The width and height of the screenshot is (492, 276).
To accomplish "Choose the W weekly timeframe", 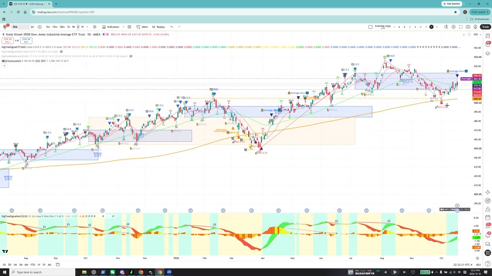I will coord(82,27).
